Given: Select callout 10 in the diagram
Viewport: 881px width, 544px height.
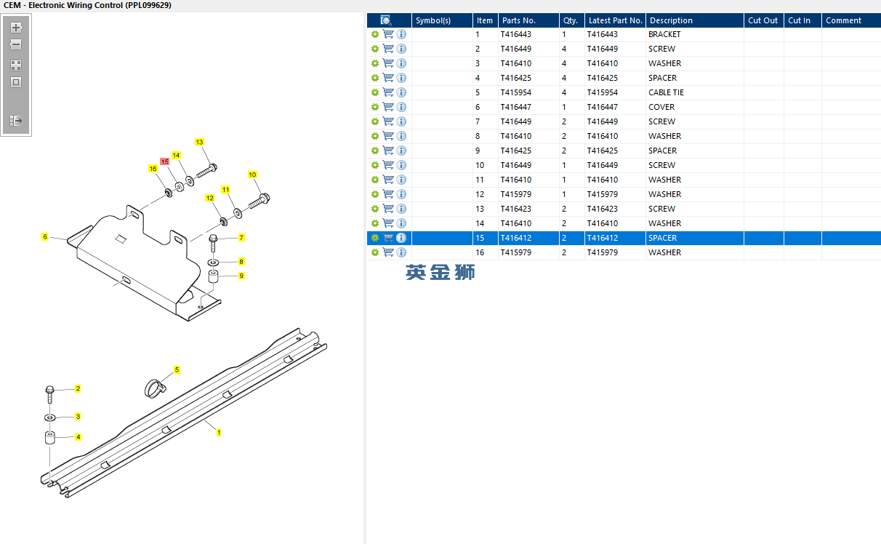Looking at the screenshot, I should (252, 175).
